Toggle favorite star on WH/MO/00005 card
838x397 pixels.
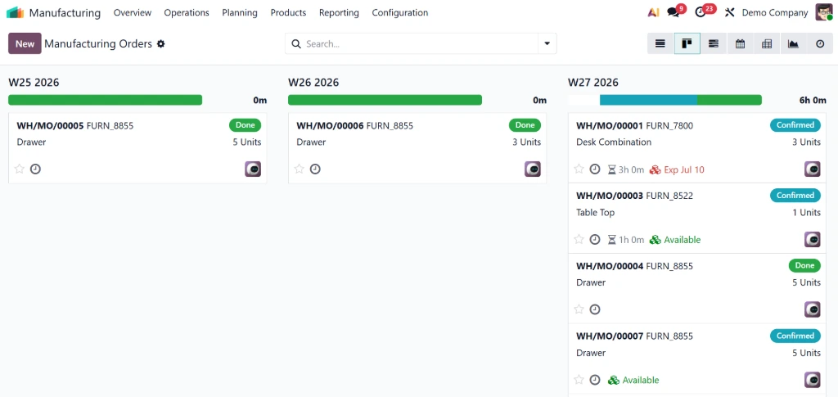(20, 169)
